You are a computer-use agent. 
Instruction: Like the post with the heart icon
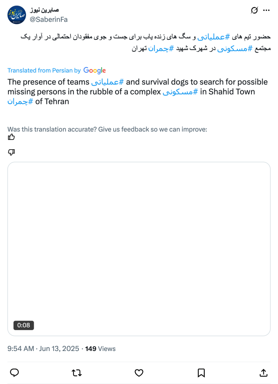tap(139, 373)
